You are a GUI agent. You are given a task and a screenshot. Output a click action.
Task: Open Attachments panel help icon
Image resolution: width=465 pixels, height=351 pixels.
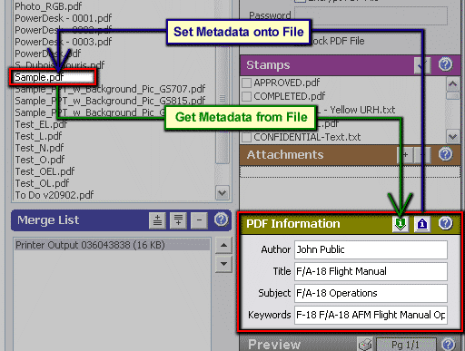point(445,154)
